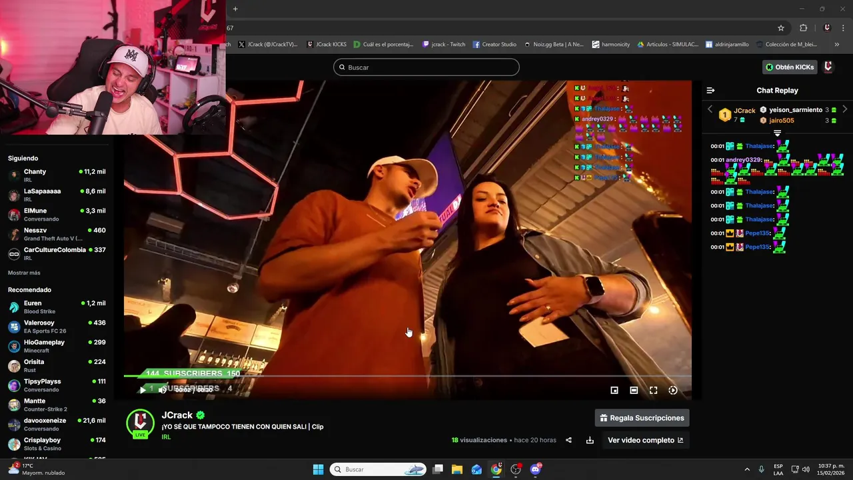Open the Chrome profile avatar in toolbar

click(827, 28)
